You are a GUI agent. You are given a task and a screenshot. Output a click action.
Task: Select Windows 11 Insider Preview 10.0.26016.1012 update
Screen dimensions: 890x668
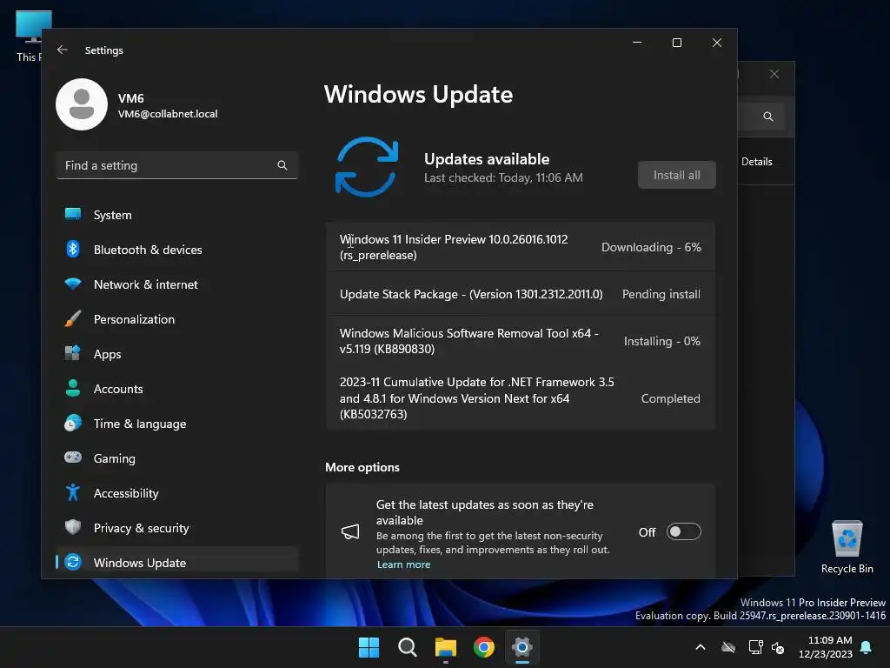tap(520, 247)
